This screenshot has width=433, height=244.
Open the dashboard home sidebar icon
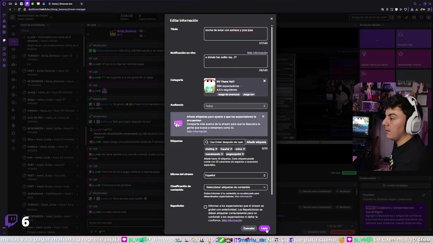[13, 34]
